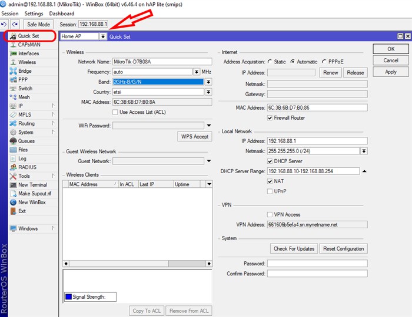The image size is (412, 317).
Task: Expand the WiFi Password field arrow
Action: (x=209, y=126)
